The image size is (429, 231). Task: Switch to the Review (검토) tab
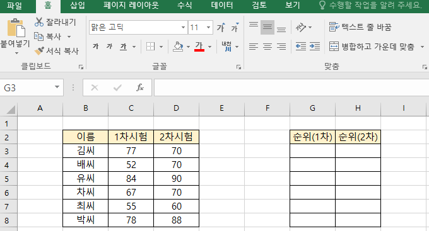pyautogui.click(x=259, y=6)
